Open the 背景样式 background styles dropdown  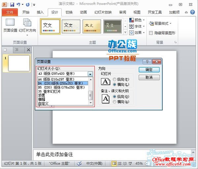point(160,23)
